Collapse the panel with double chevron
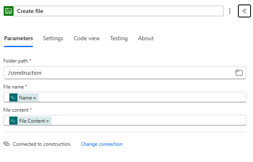253x162 pixels. point(244,11)
